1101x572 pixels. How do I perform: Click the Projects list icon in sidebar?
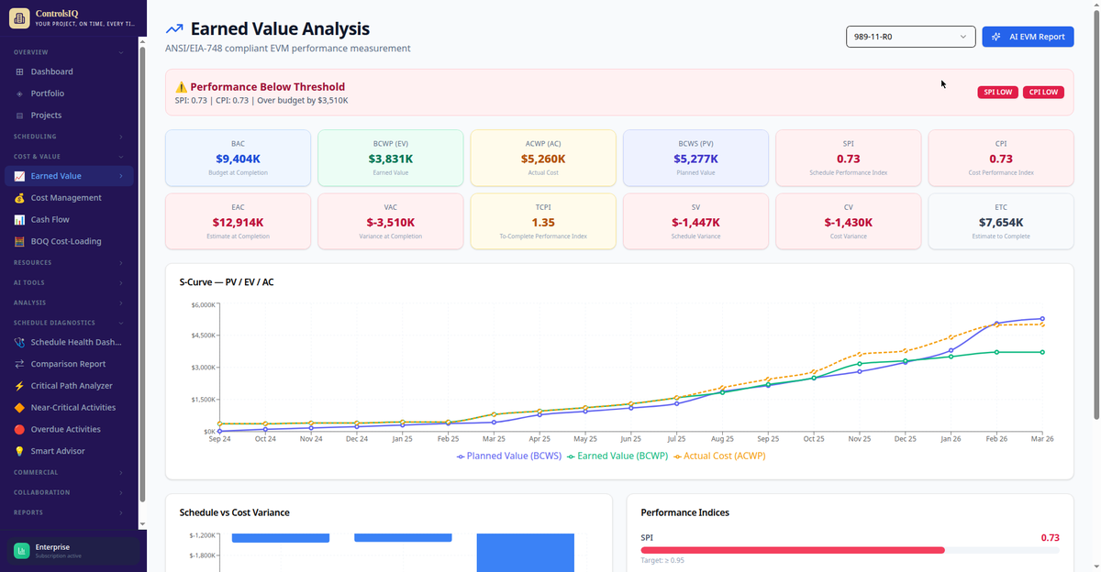coord(20,115)
